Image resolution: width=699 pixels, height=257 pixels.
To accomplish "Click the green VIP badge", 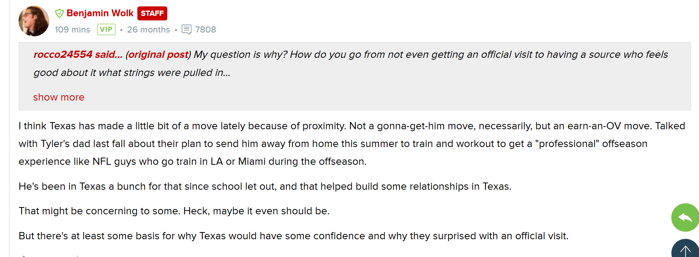I will (x=106, y=29).
